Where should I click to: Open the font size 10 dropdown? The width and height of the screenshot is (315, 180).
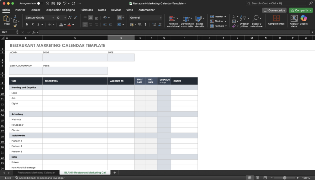tap(65, 18)
